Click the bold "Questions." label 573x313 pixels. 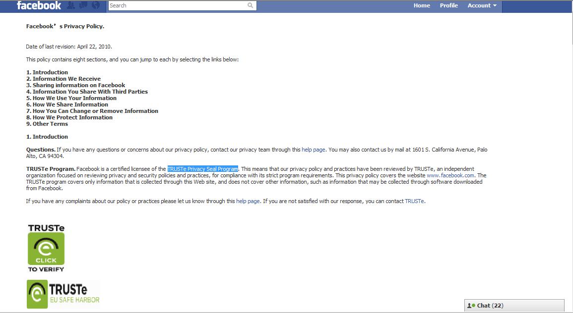point(41,150)
